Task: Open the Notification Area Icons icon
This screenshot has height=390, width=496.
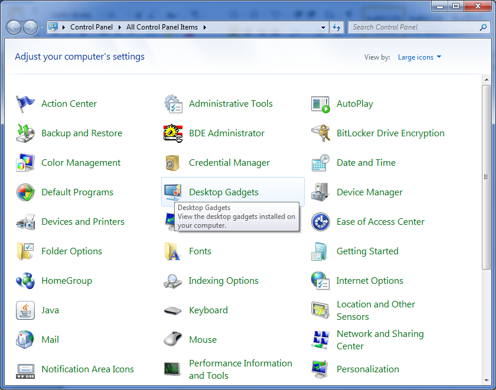Action: tap(25, 371)
